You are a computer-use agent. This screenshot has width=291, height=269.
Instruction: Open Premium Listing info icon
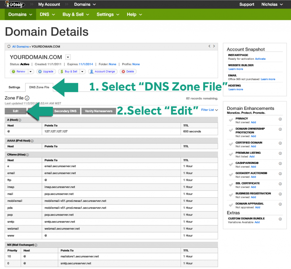(280, 153)
